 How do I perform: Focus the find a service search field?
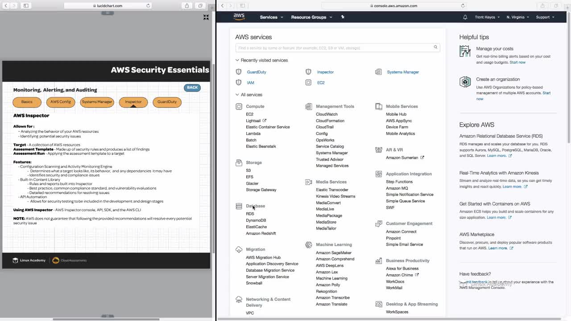click(335, 48)
